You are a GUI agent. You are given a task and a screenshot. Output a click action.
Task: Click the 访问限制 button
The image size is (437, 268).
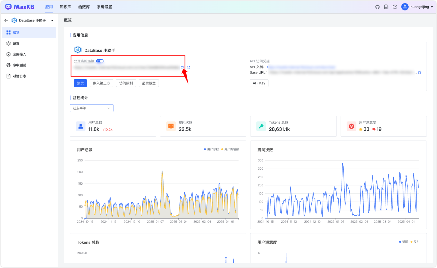(x=126, y=83)
